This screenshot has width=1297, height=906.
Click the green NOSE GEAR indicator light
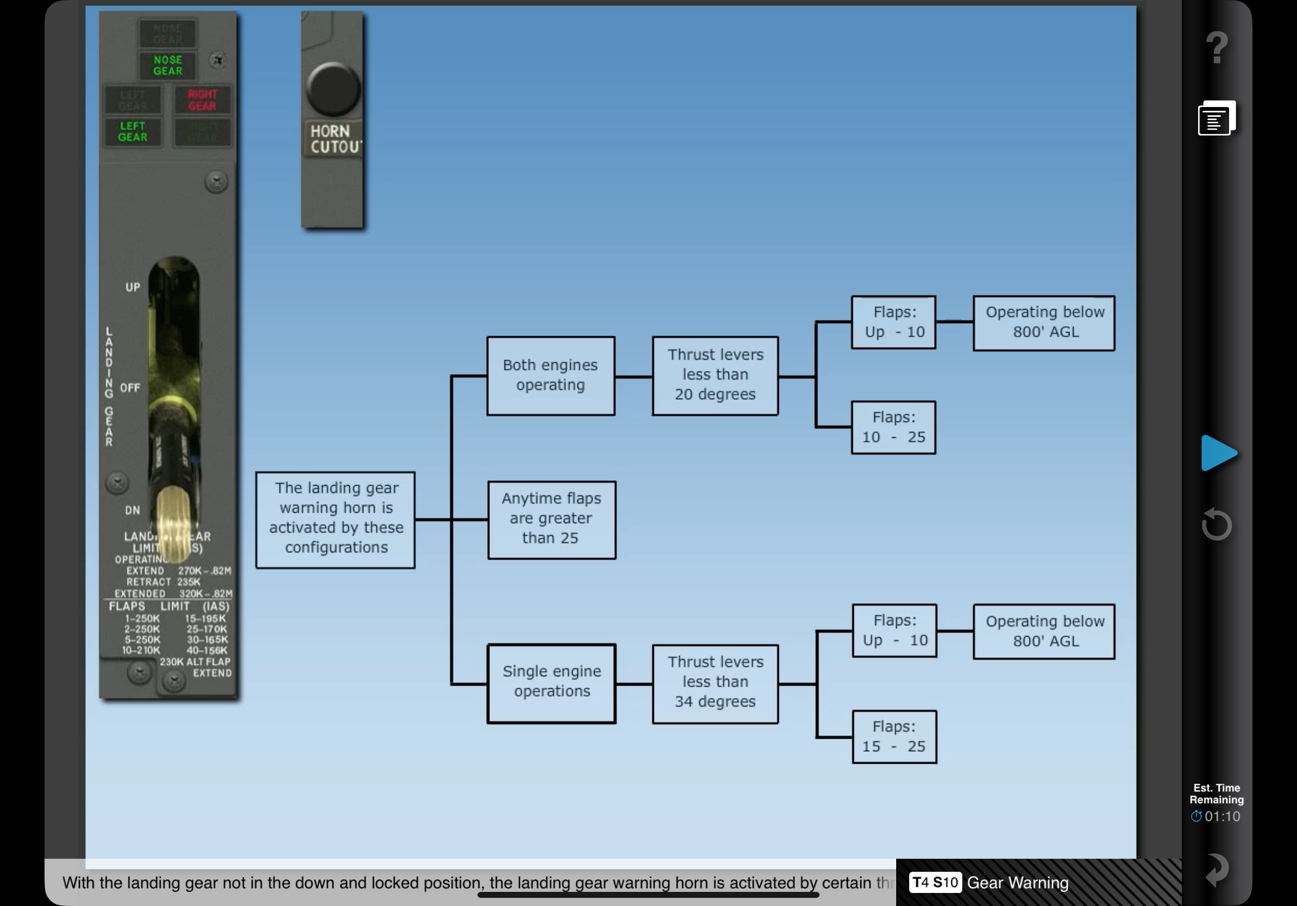point(168,66)
